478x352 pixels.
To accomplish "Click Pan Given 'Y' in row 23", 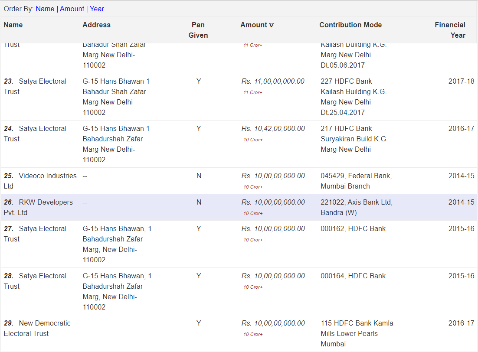I will [x=199, y=81].
